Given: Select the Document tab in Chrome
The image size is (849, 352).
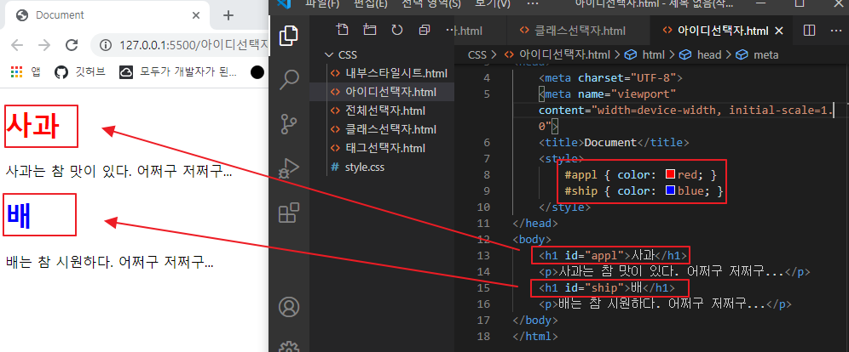Looking at the screenshot, I should 107,15.
